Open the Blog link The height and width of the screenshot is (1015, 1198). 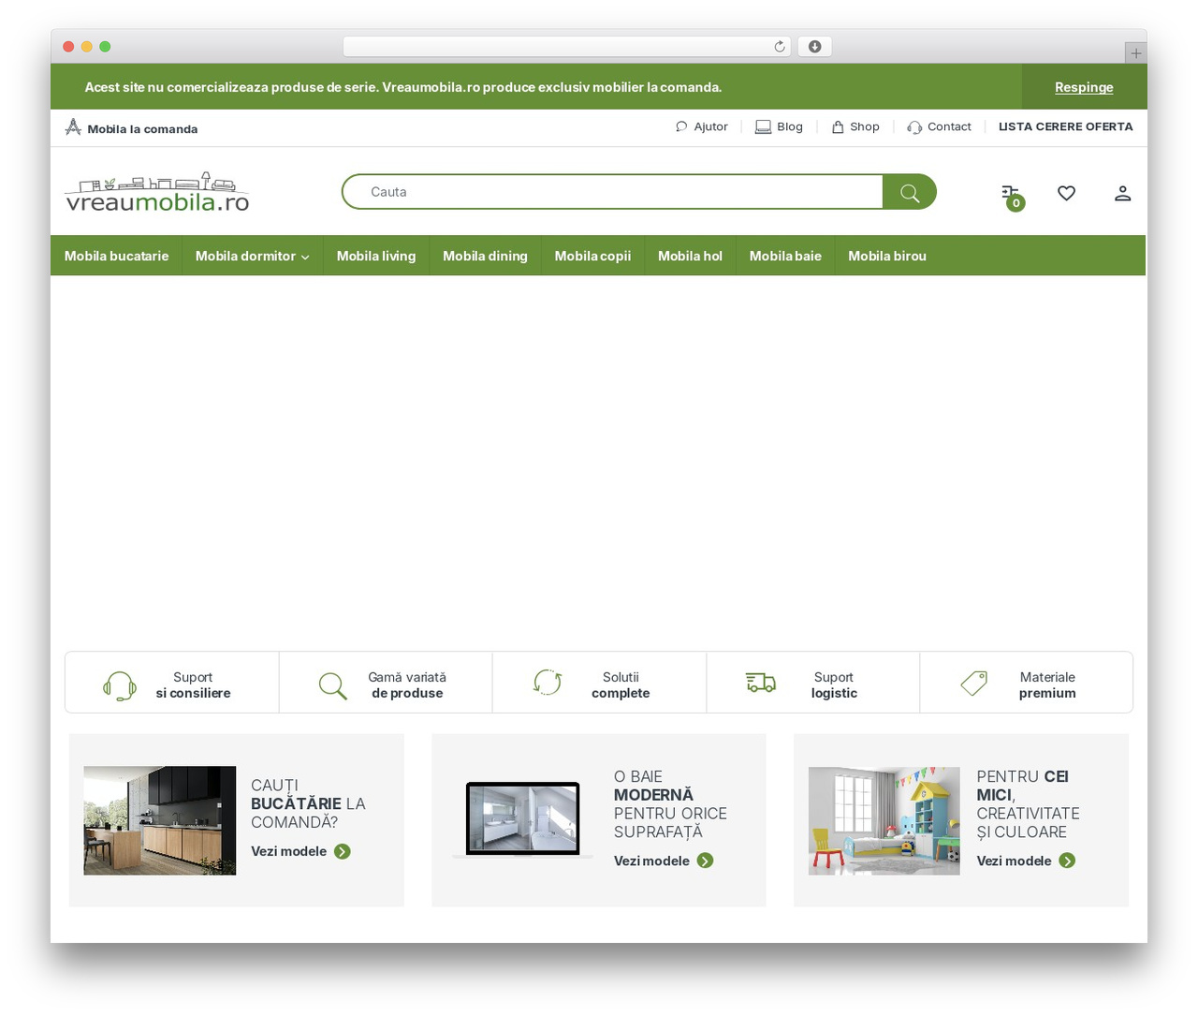[x=779, y=126]
